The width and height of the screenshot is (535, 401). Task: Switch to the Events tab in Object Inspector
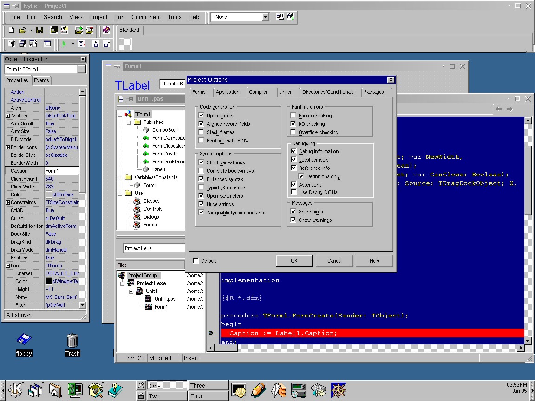point(41,80)
